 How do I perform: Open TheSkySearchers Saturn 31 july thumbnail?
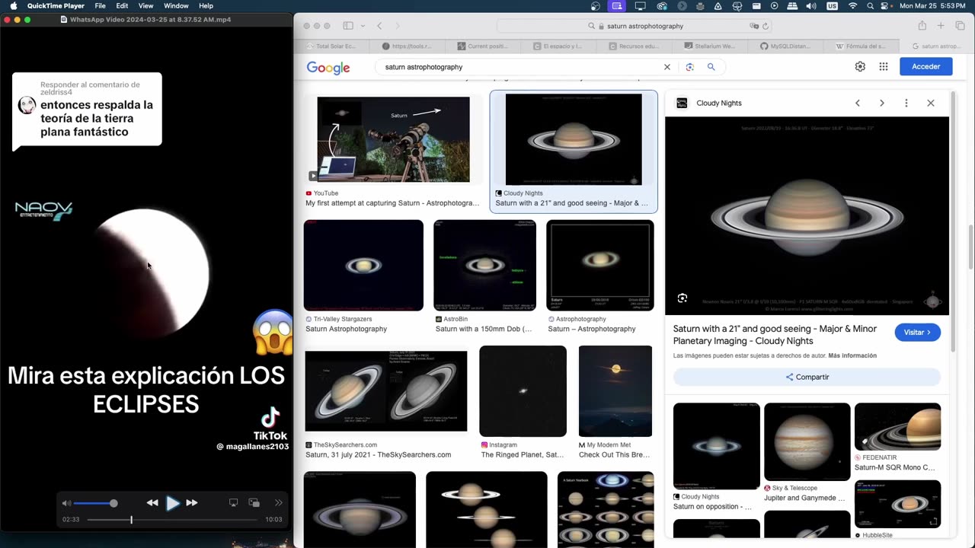coord(386,391)
